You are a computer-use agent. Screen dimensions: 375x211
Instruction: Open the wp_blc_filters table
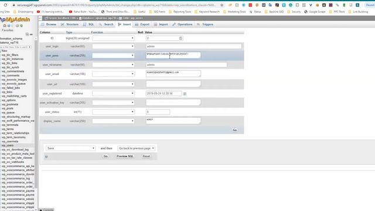10,55
